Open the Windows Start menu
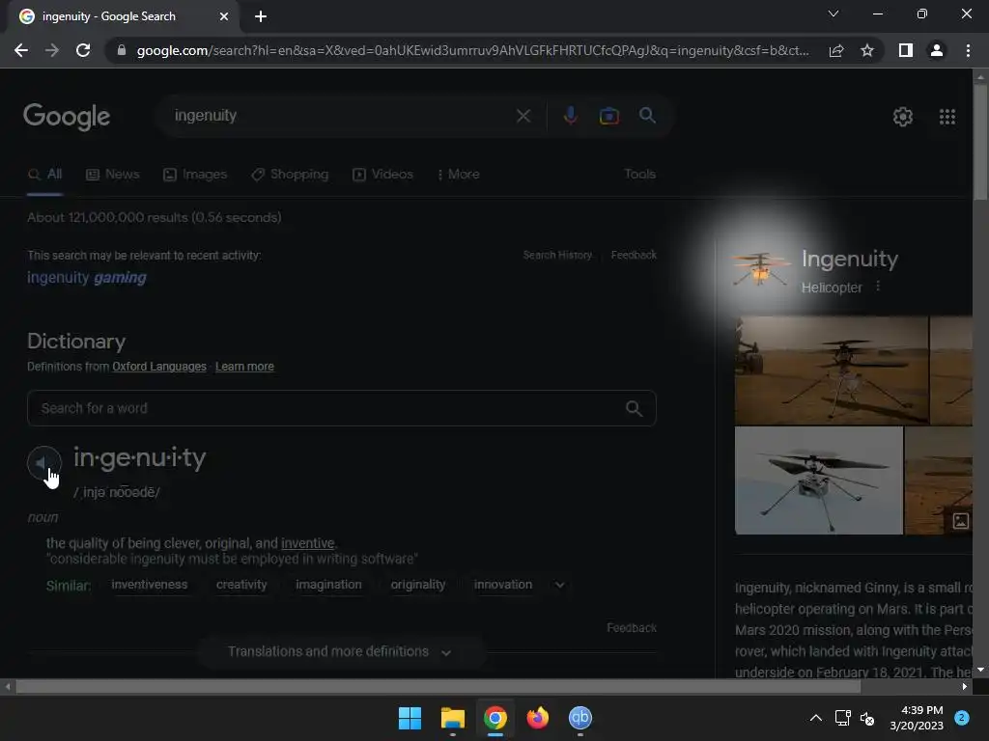The width and height of the screenshot is (989, 741). tap(410, 718)
